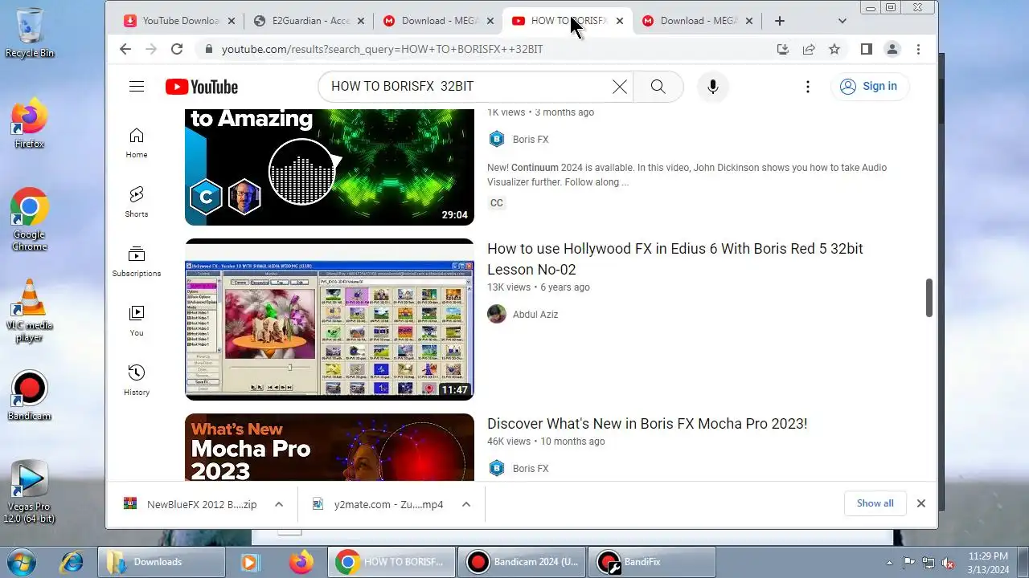Open the Hollywood FX in Edius 6 video title

[x=675, y=258]
